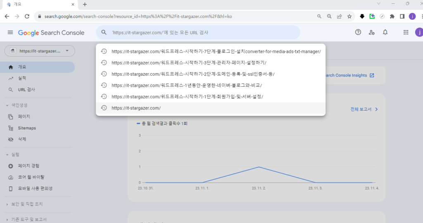Collapse the 색인생성 section

pyautogui.click(x=17, y=105)
